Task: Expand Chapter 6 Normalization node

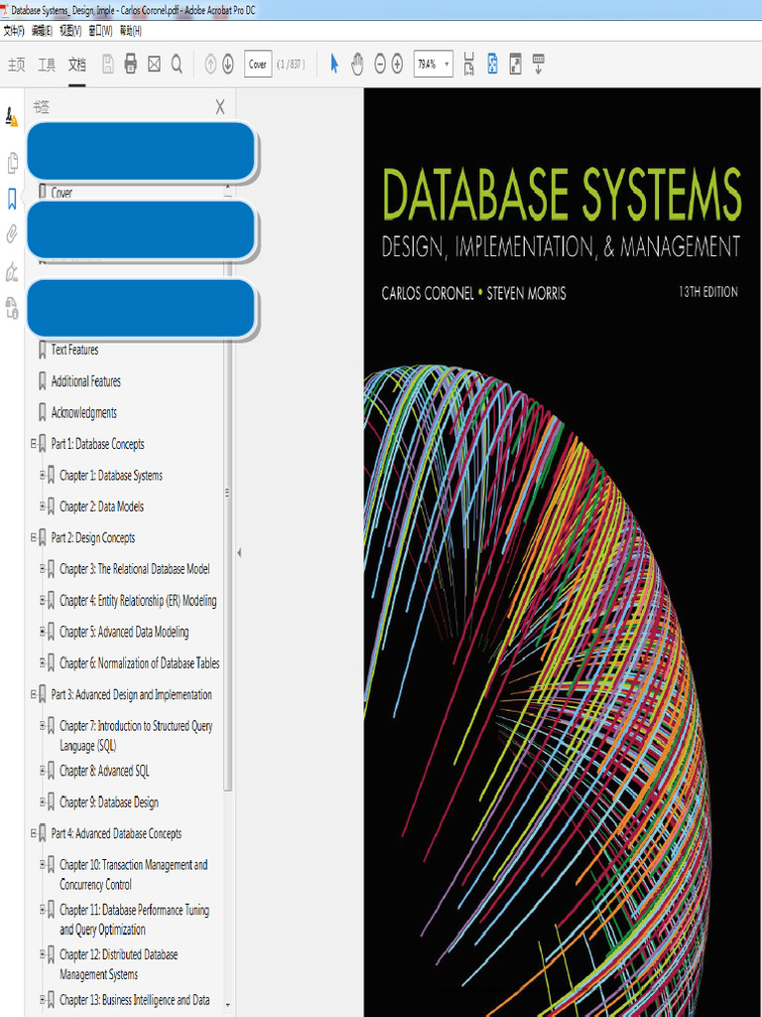Action: 42,662
